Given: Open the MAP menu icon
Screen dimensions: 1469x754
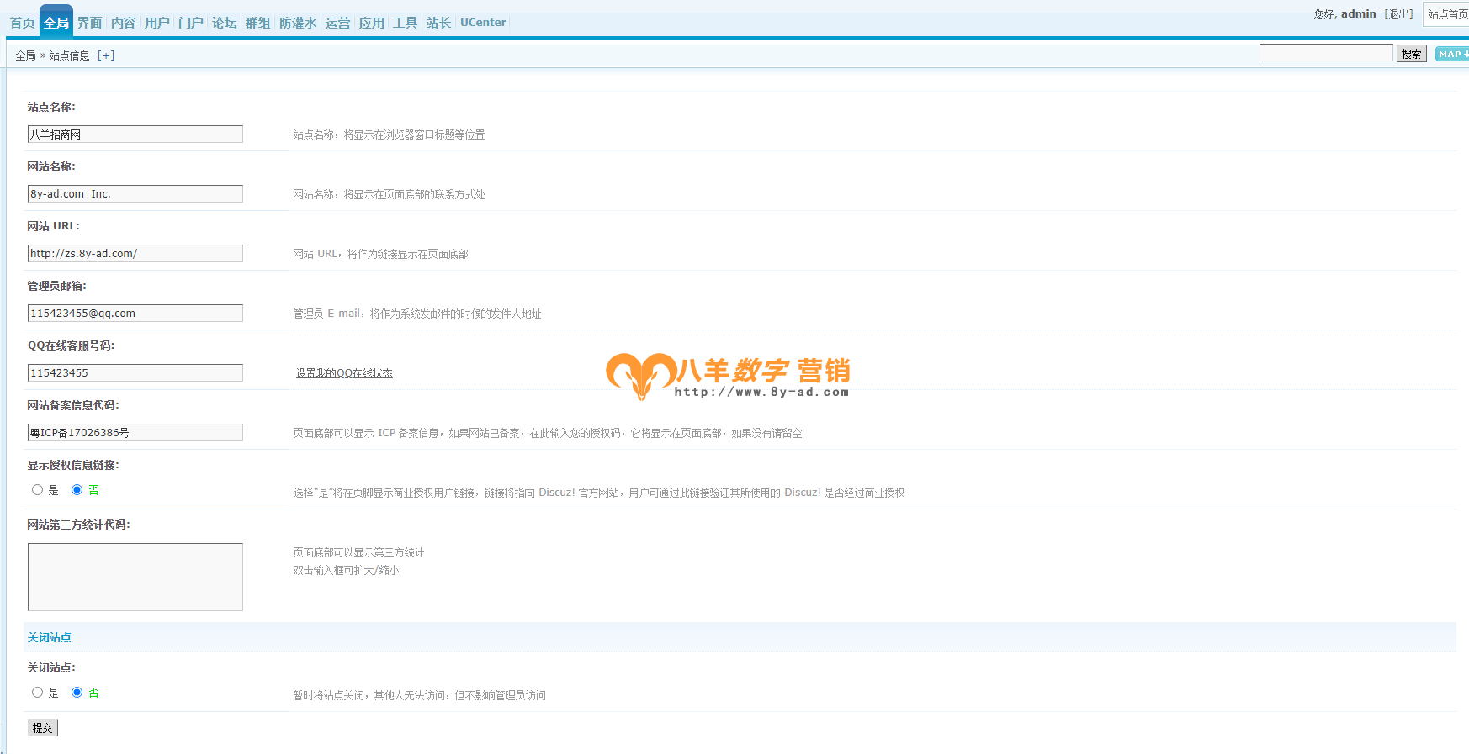Looking at the screenshot, I should pyautogui.click(x=1452, y=54).
